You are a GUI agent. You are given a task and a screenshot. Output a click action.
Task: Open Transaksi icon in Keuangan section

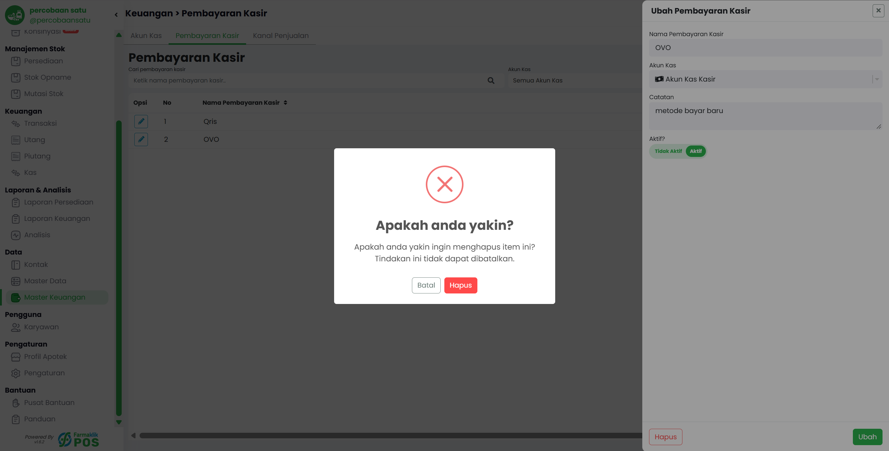[x=15, y=124]
